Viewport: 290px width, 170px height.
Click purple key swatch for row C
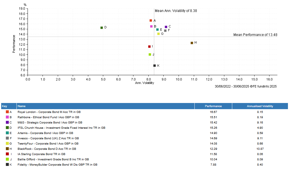click(7, 122)
